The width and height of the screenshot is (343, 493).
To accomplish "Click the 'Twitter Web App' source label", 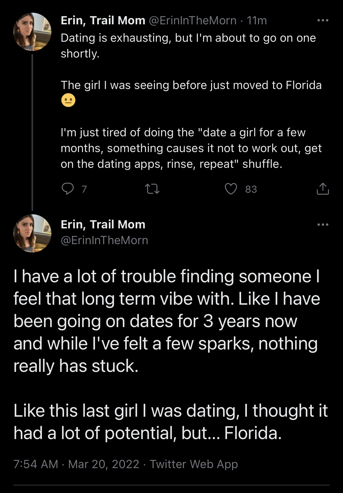I will click(194, 464).
